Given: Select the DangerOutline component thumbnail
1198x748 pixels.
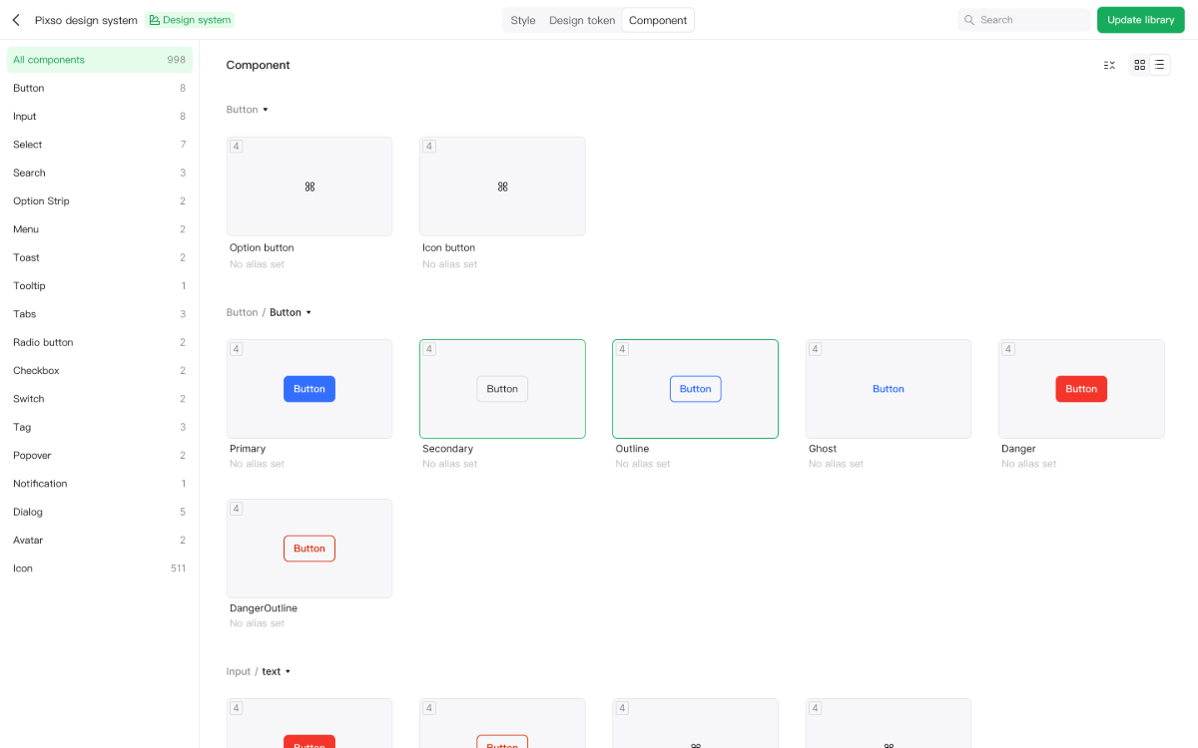Looking at the screenshot, I should [x=309, y=549].
